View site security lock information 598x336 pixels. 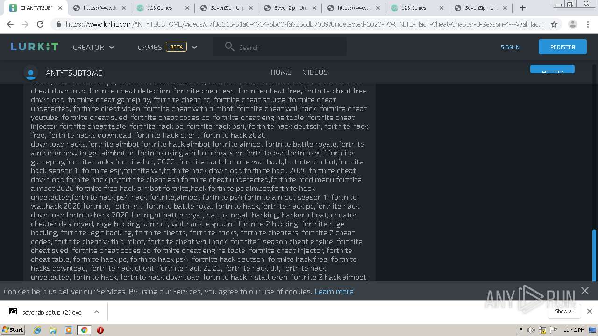click(x=59, y=24)
